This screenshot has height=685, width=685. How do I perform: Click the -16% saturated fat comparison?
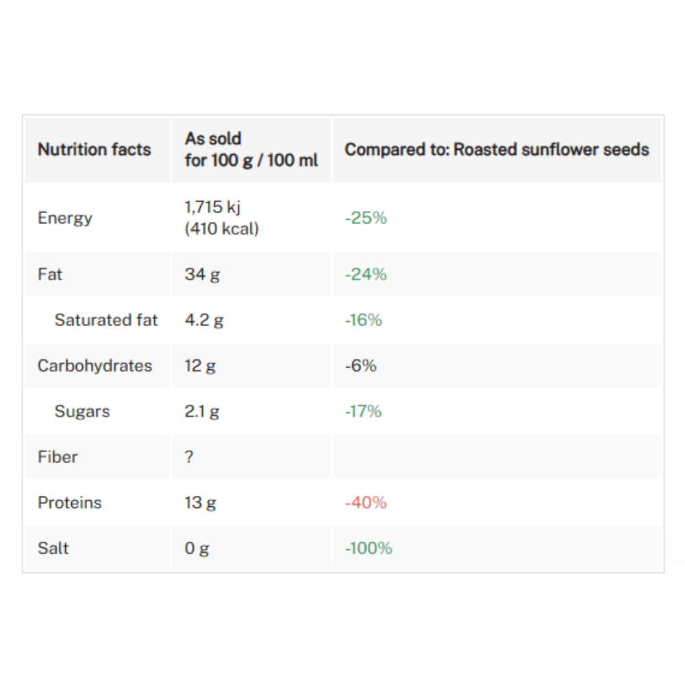(363, 320)
